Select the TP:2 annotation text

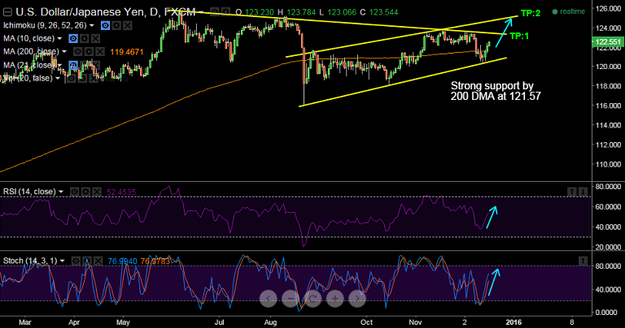pos(531,13)
